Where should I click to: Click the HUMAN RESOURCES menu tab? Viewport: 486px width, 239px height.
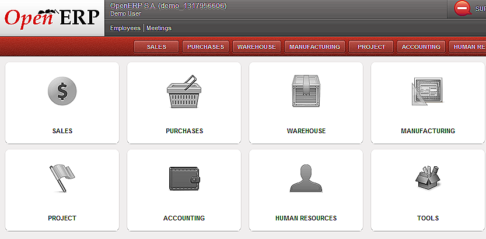pyautogui.click(x=467, y=47)
